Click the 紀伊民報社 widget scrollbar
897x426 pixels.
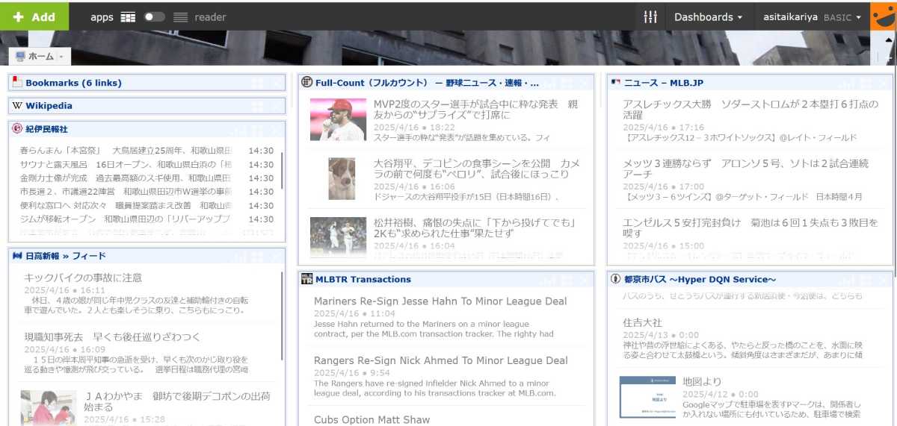click(x=282, y=170)
